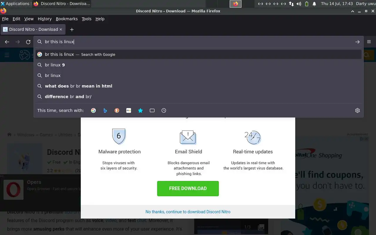
Task: Search this time with Bing icon
Action: click(x=105, y=110)
